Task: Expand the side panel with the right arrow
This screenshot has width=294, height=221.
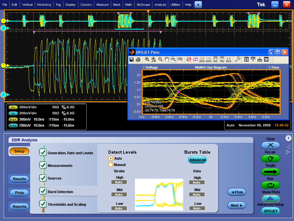Action: tap(288, 153)
